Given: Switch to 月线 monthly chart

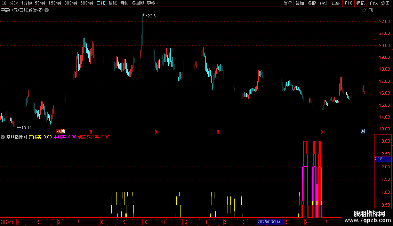Looking at the screenshot, I should (124, 3).
